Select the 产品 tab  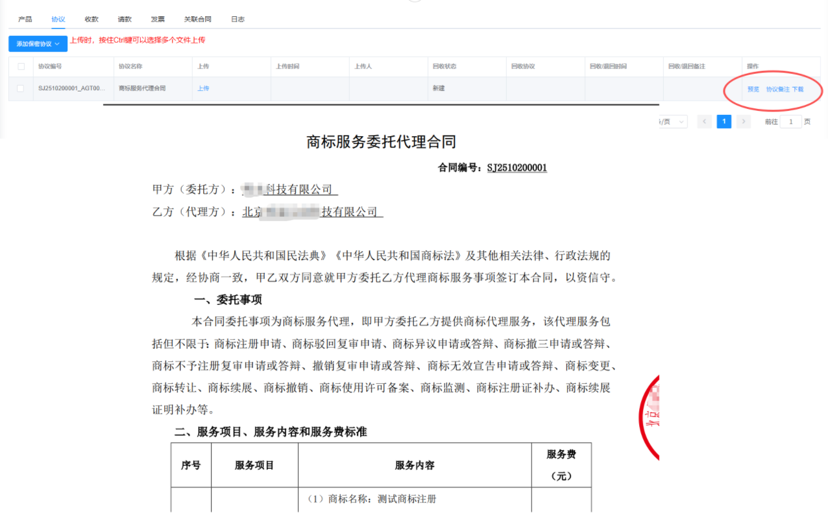point(25,19)
